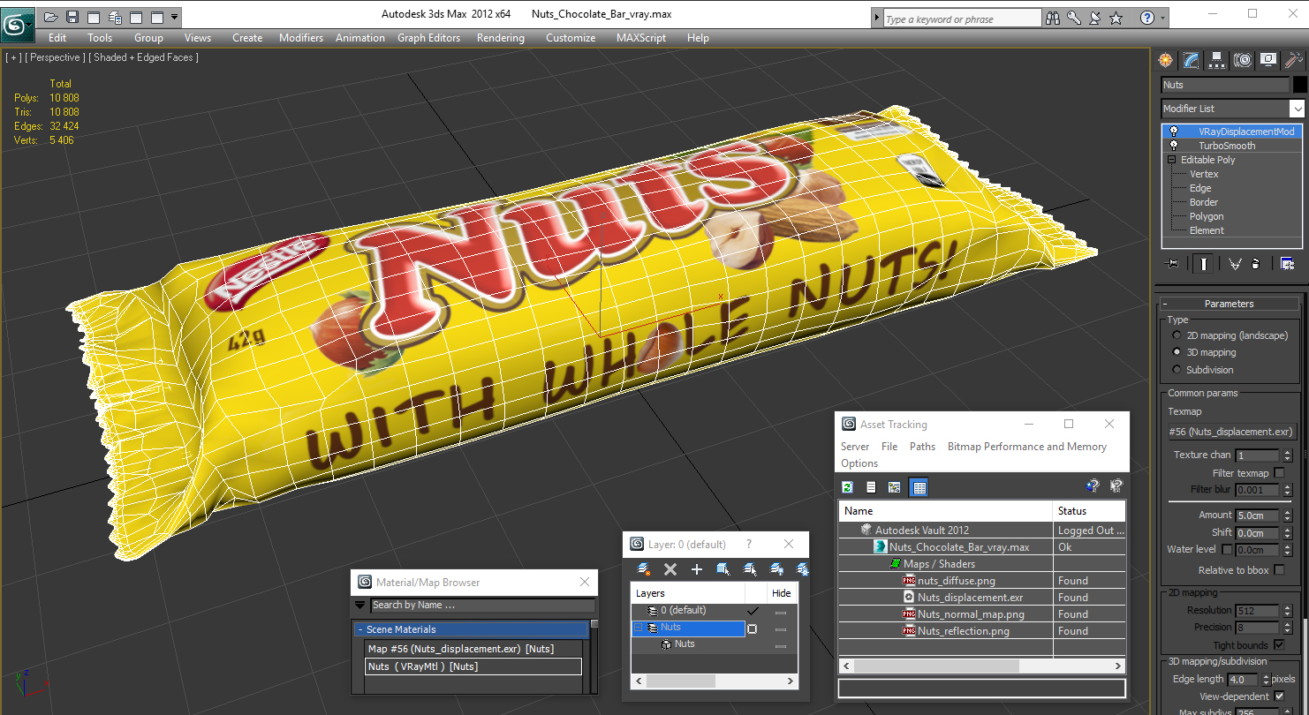Enable Relative to bbox checkbox
The image size is (1309, 715).
pos(1279,570)
